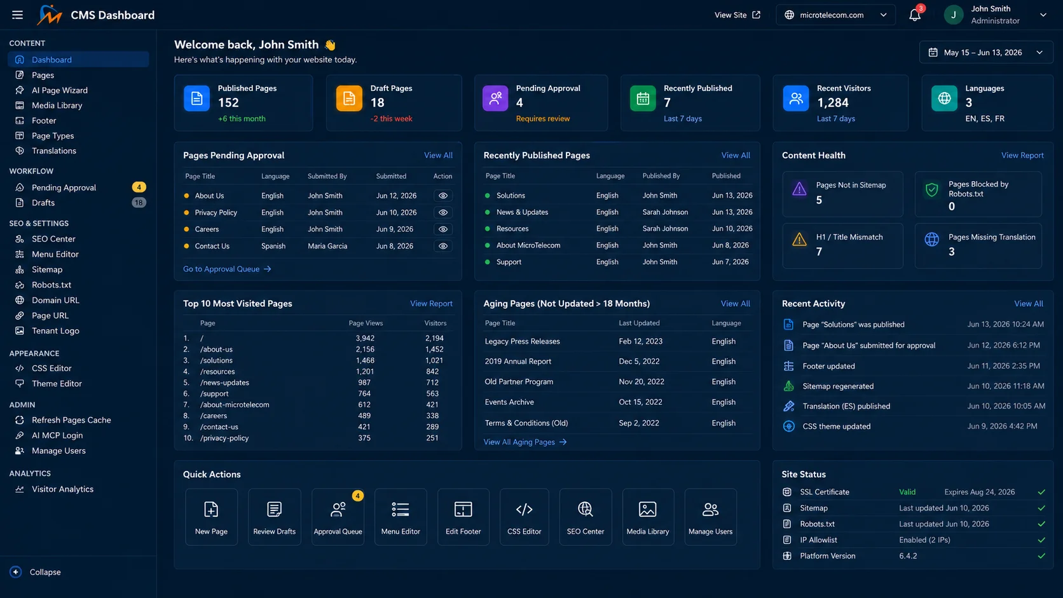The image size is (1063, 598).
Task: Click the Platform Version icon
Action: tap(787, 556)
